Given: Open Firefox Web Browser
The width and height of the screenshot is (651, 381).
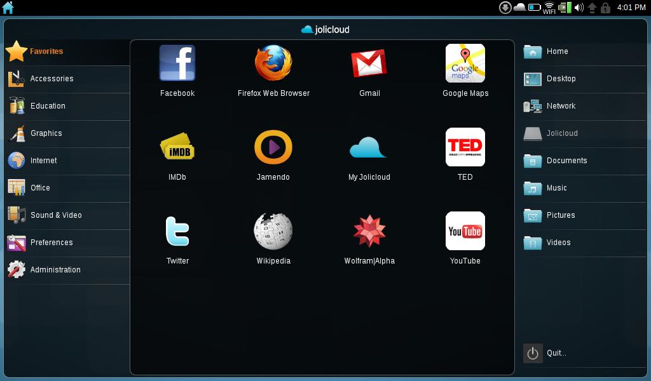Looking at the screenshot, I should click(x=273, y=63).
